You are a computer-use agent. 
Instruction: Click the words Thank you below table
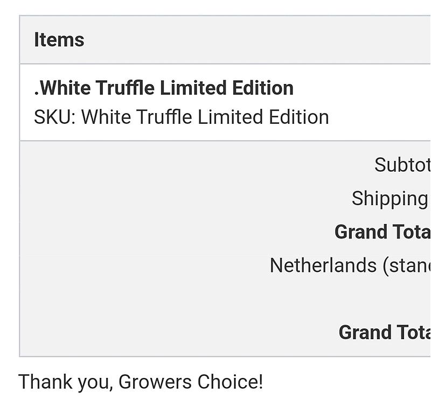[66, 382]
